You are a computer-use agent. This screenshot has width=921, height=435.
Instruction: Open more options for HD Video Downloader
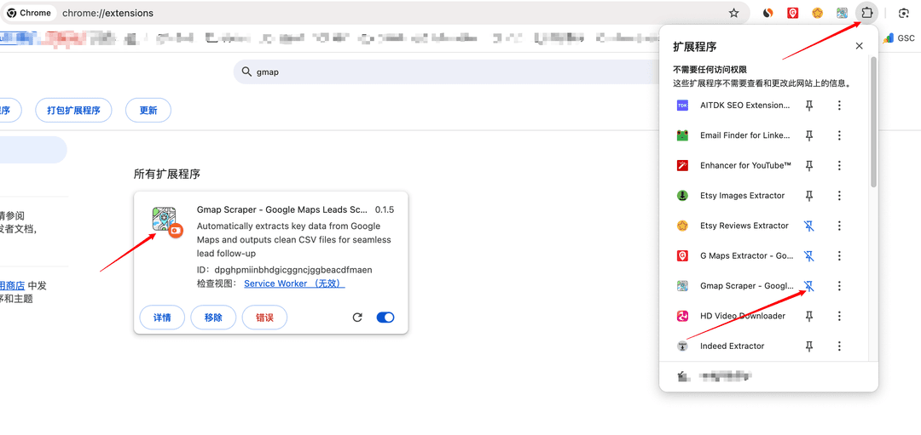pos(839,316)
